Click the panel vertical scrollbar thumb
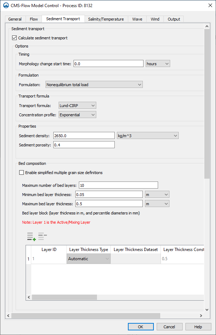The image size is (216, 335). [207, 104]
